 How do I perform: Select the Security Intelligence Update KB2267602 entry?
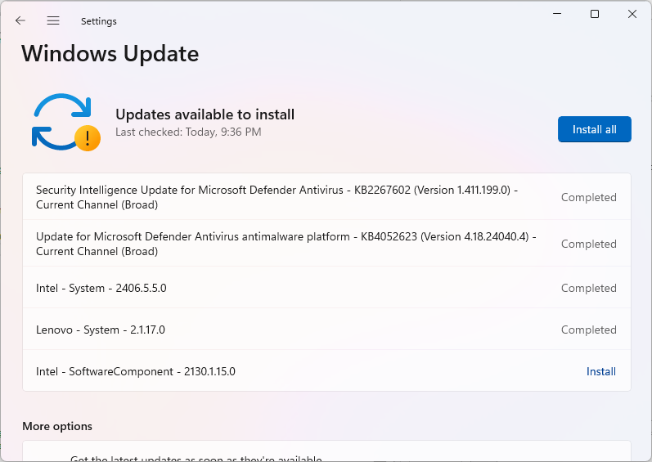coord(277,197)
